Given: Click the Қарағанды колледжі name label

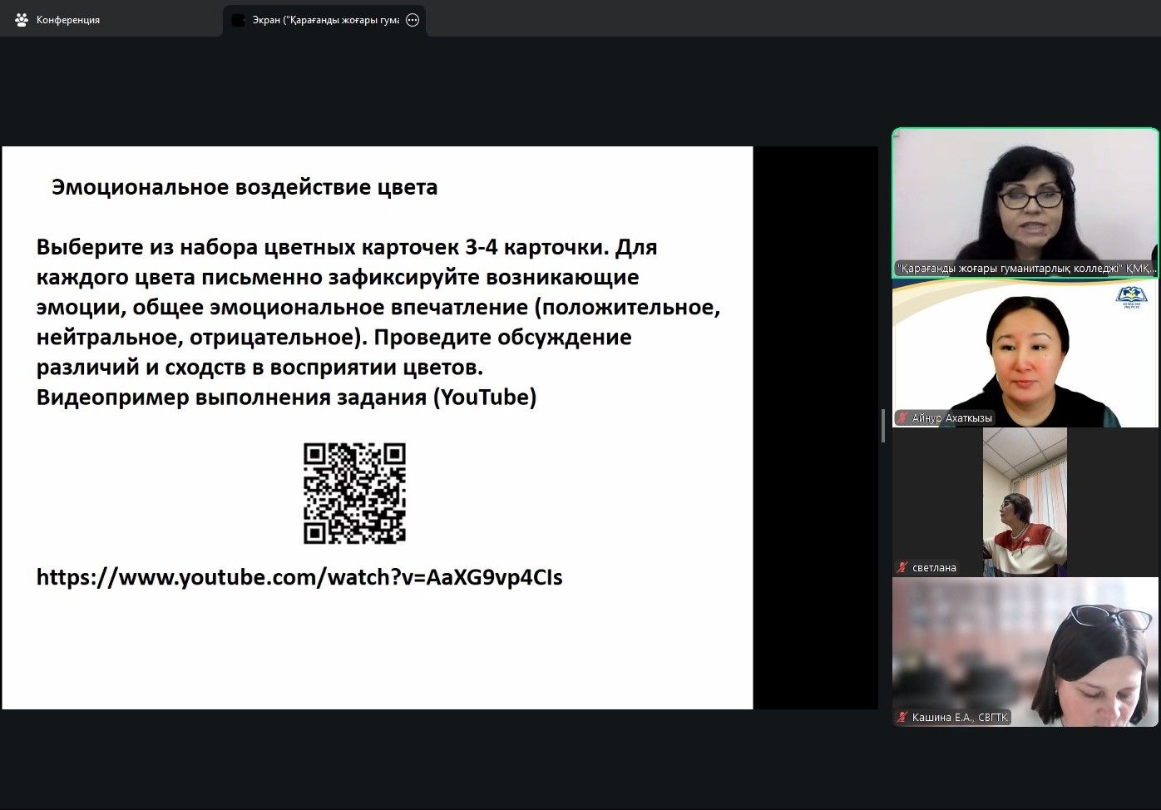Looking at the screenshot, I should 1026,269.
